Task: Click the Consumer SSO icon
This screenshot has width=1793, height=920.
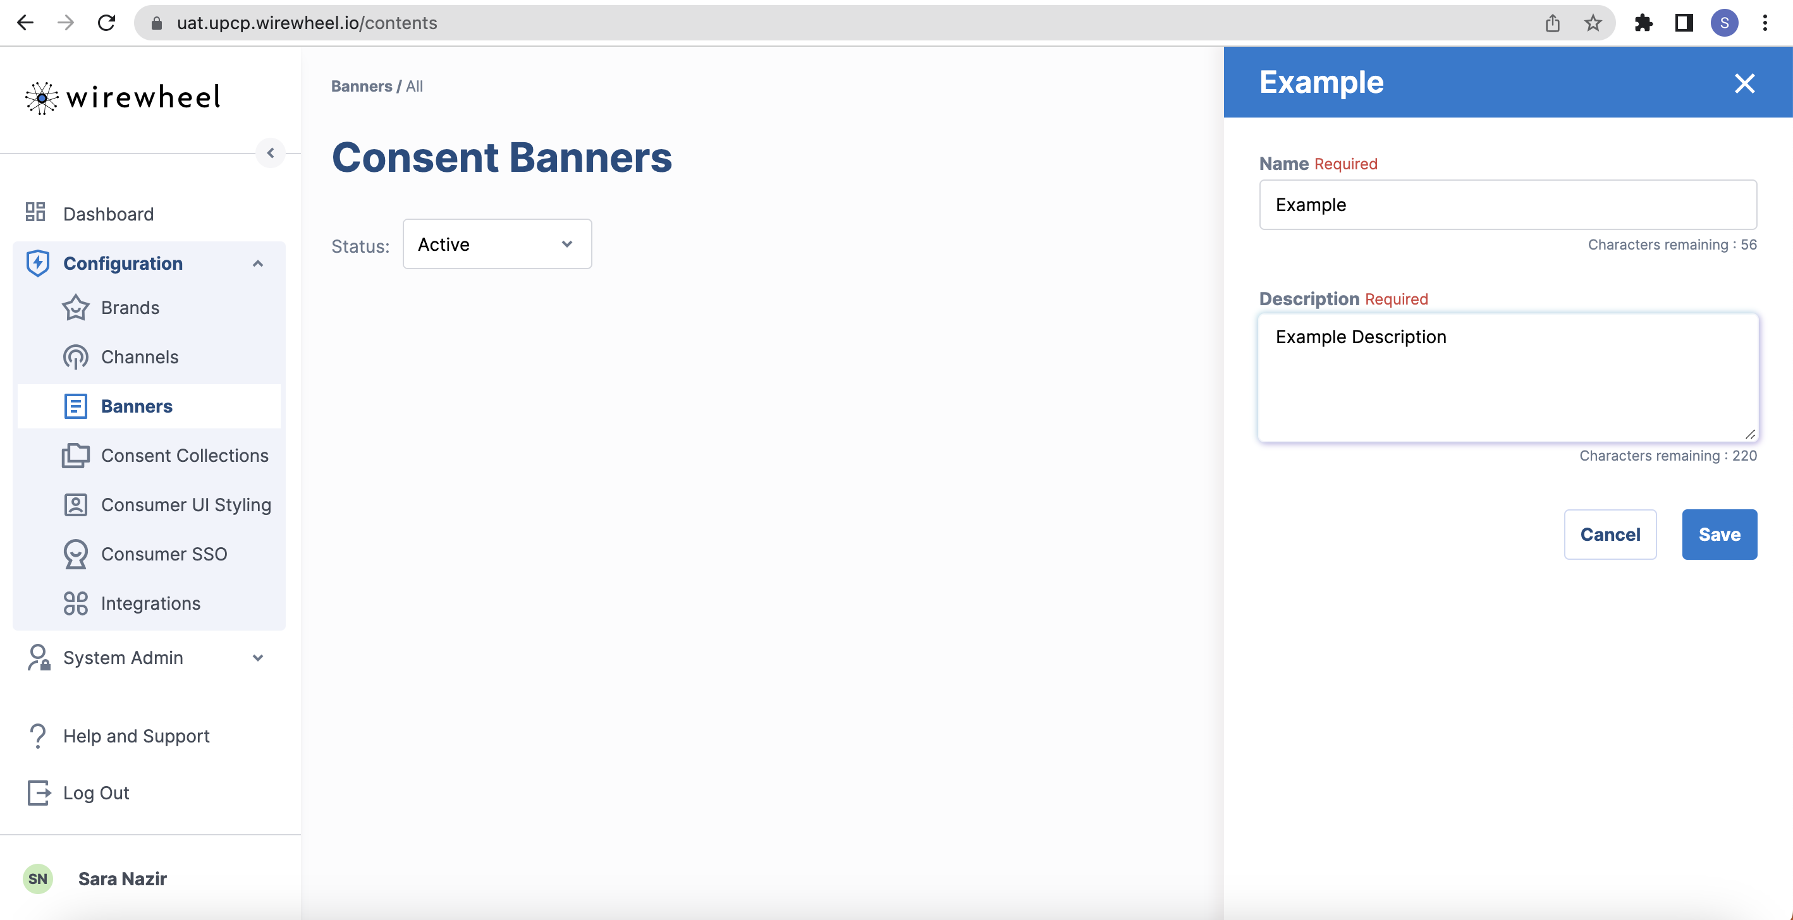Action: pyautogui.click(x=75, y=554)
